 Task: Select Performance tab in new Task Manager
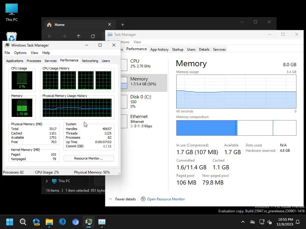136,49
